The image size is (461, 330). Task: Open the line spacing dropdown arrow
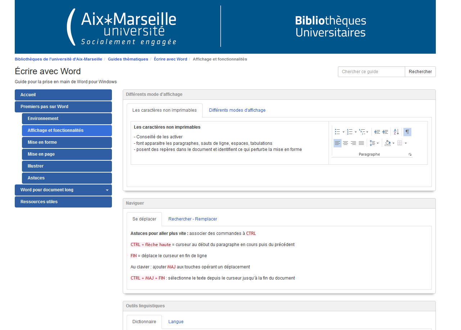click(378, 143)
